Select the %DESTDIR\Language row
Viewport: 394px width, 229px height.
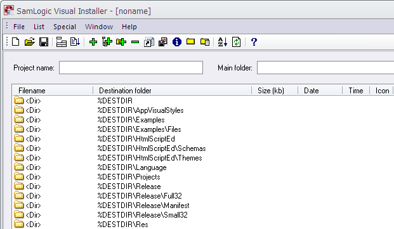(203, 167)
